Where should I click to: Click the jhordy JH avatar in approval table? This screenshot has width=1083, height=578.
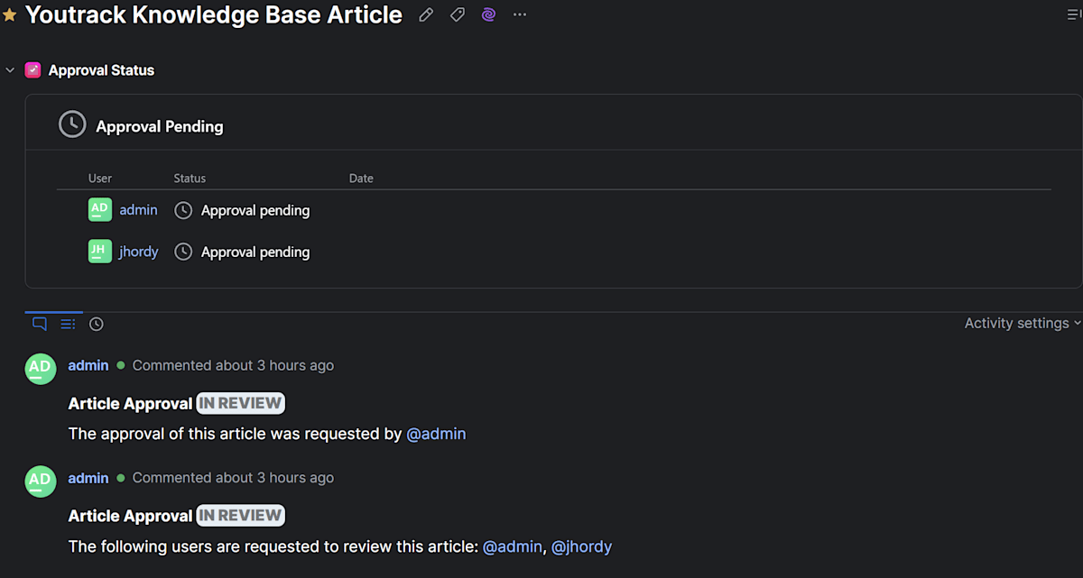[99, 251]
